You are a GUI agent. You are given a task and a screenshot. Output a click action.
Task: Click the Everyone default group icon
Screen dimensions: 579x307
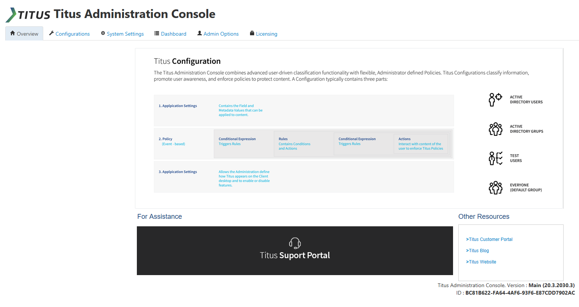pos(495,188)
